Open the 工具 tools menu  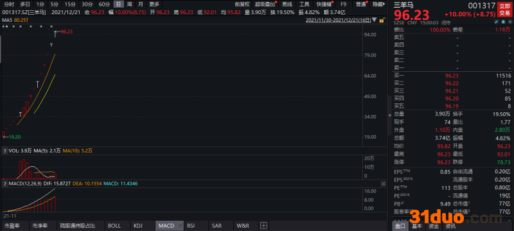click(305, 4)
